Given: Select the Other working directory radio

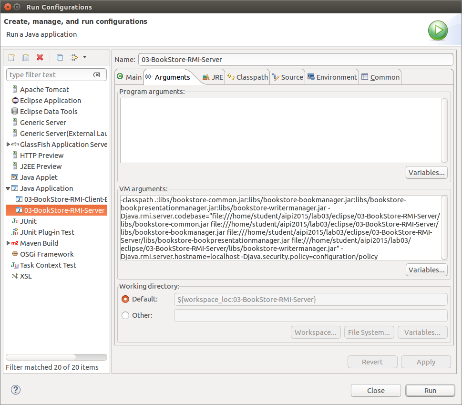Looking at the screenshot, I should 125,315.
